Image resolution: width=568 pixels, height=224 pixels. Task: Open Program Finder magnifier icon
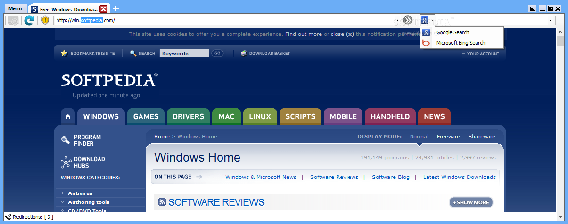(66, 140)
